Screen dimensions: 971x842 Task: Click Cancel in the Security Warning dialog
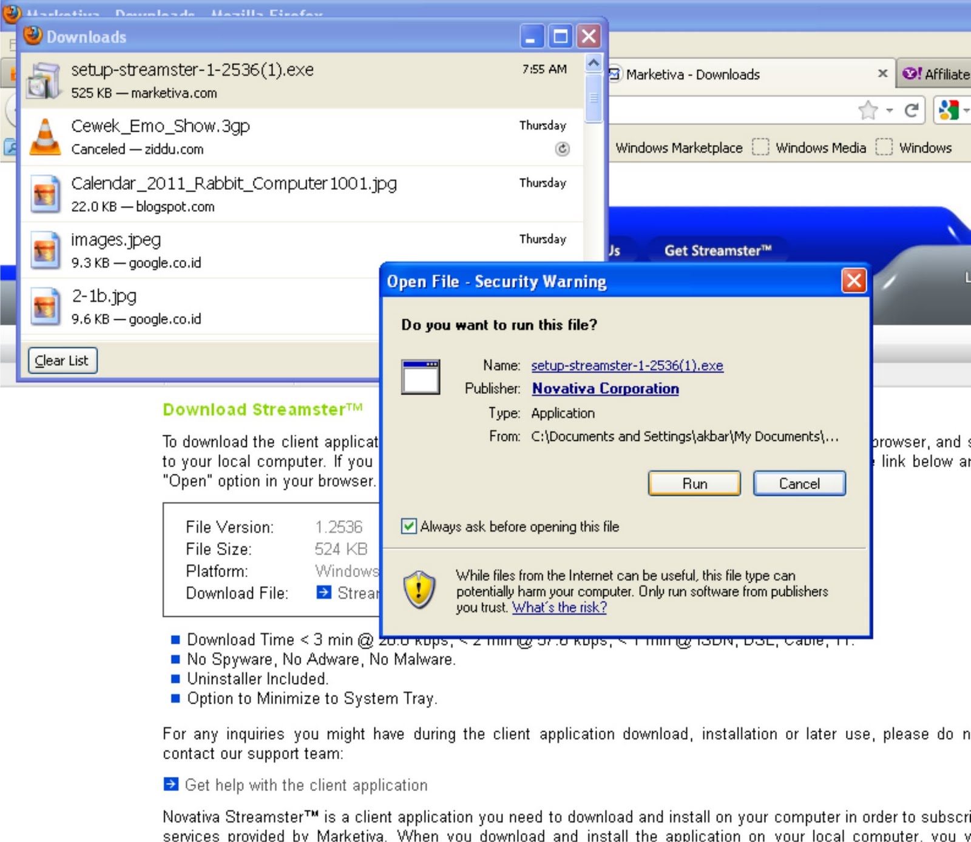click(x=799, y=483)
